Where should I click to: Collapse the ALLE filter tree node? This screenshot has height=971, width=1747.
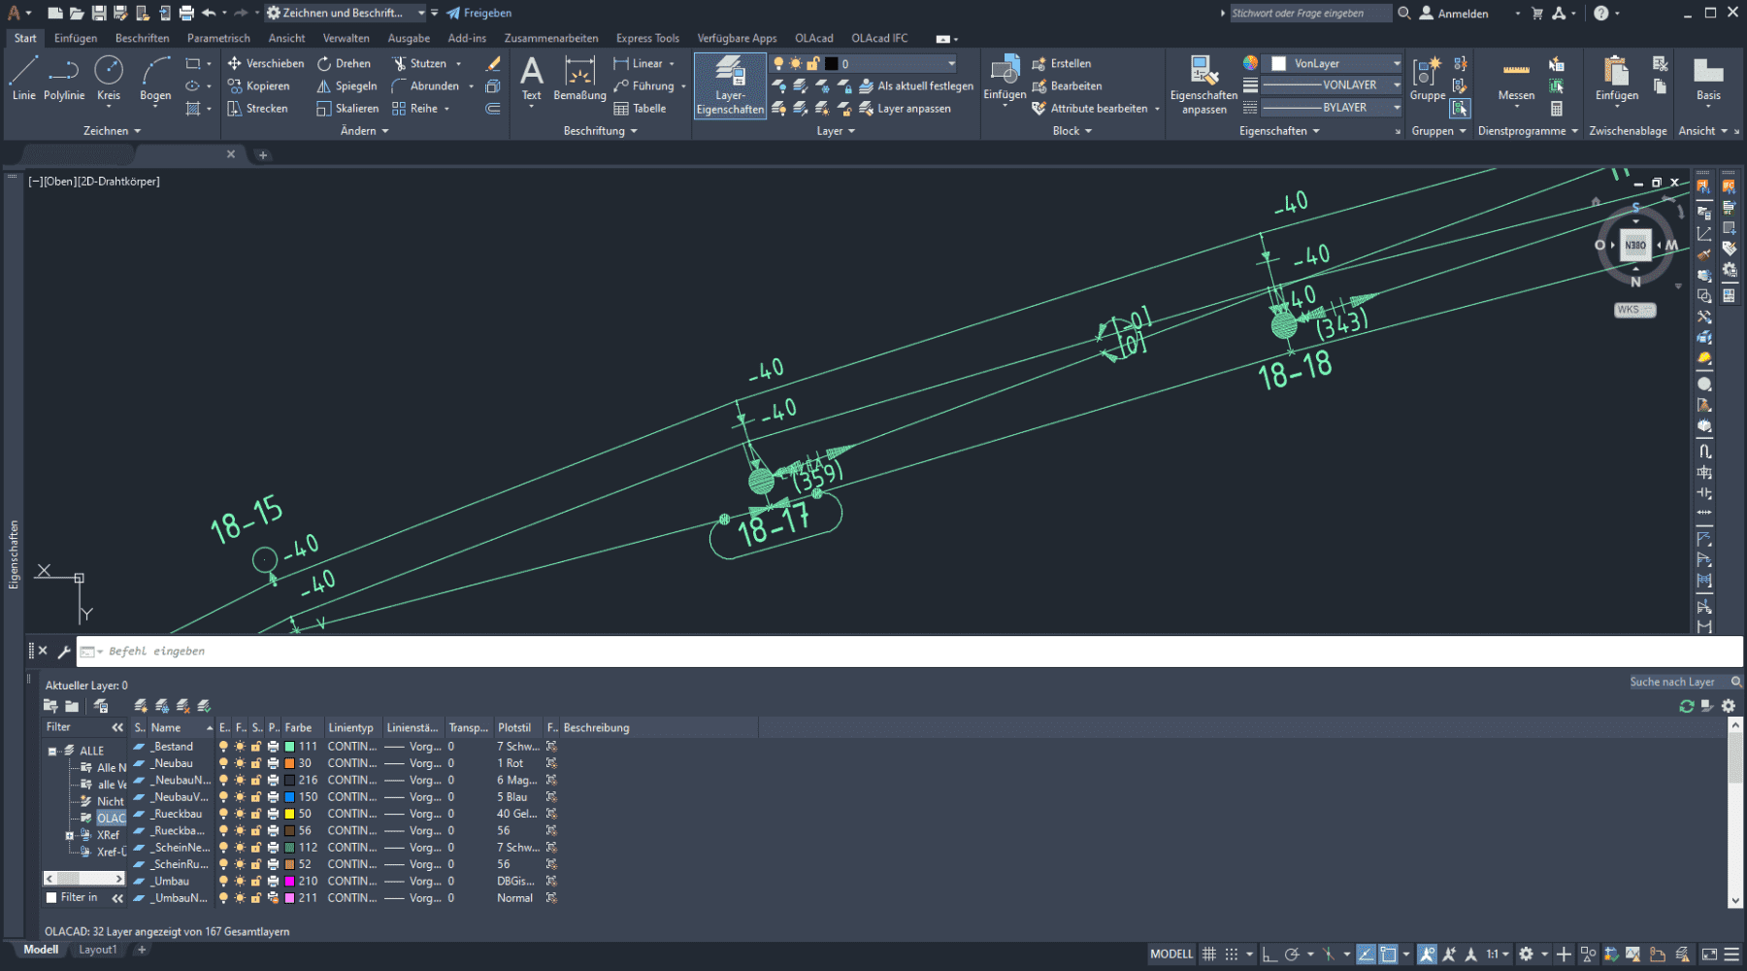52,751
